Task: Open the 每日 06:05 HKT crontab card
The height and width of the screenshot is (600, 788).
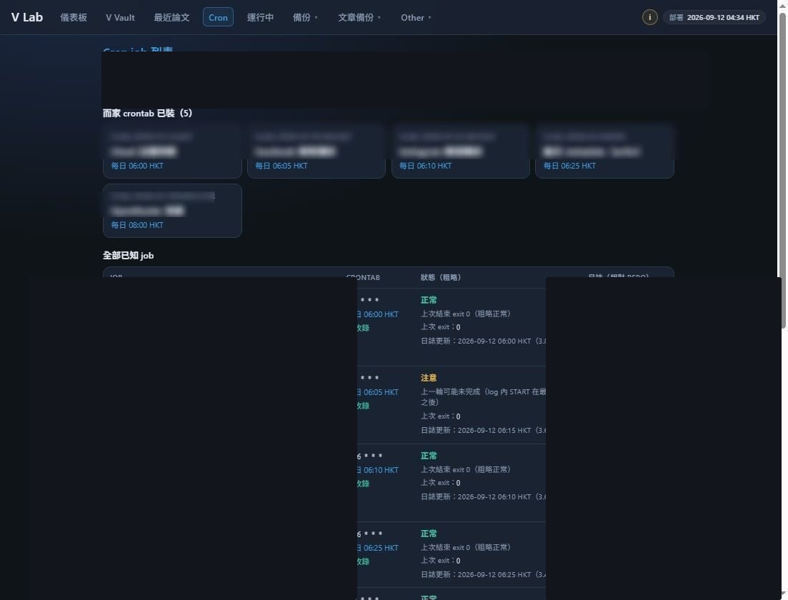Action: (316, 151)
